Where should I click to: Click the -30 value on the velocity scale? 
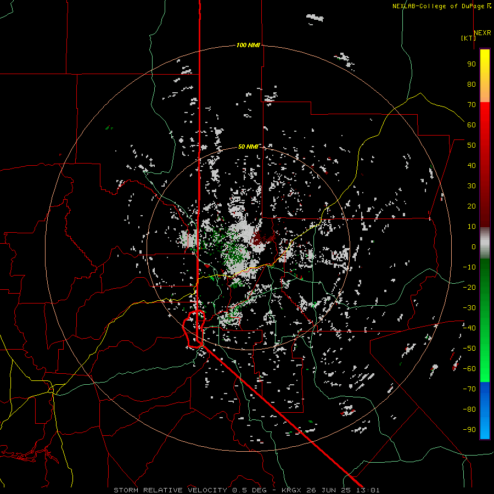tap(469, 308)
